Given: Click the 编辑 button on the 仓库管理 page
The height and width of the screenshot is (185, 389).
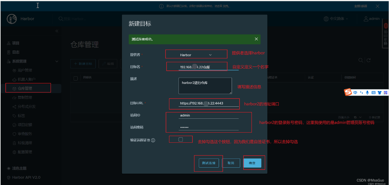Looking at the screenshot, I should click(108, 64).
